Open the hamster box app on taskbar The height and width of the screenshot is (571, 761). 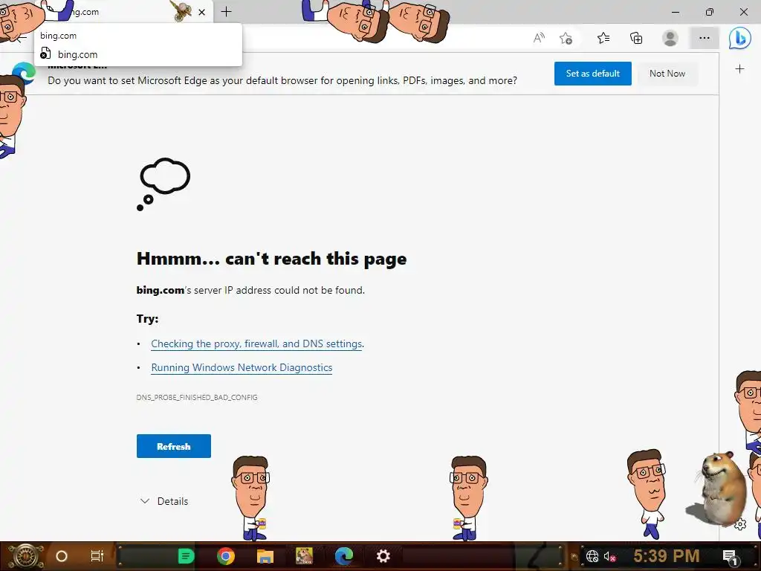[x=304, y=556]
